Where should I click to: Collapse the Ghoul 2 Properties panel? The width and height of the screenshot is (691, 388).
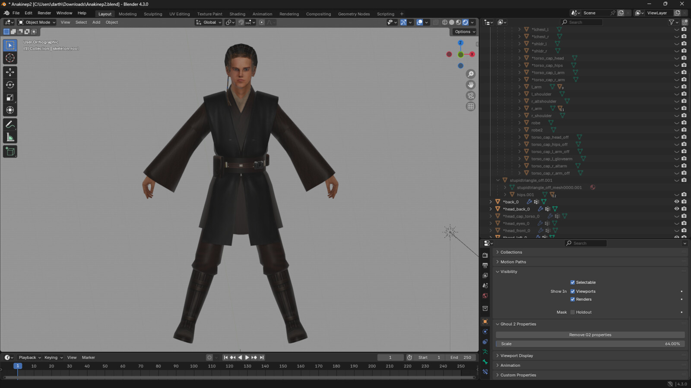[x=518, y=324]
